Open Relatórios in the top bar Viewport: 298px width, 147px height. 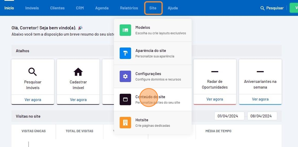click(x=129, y=8)
